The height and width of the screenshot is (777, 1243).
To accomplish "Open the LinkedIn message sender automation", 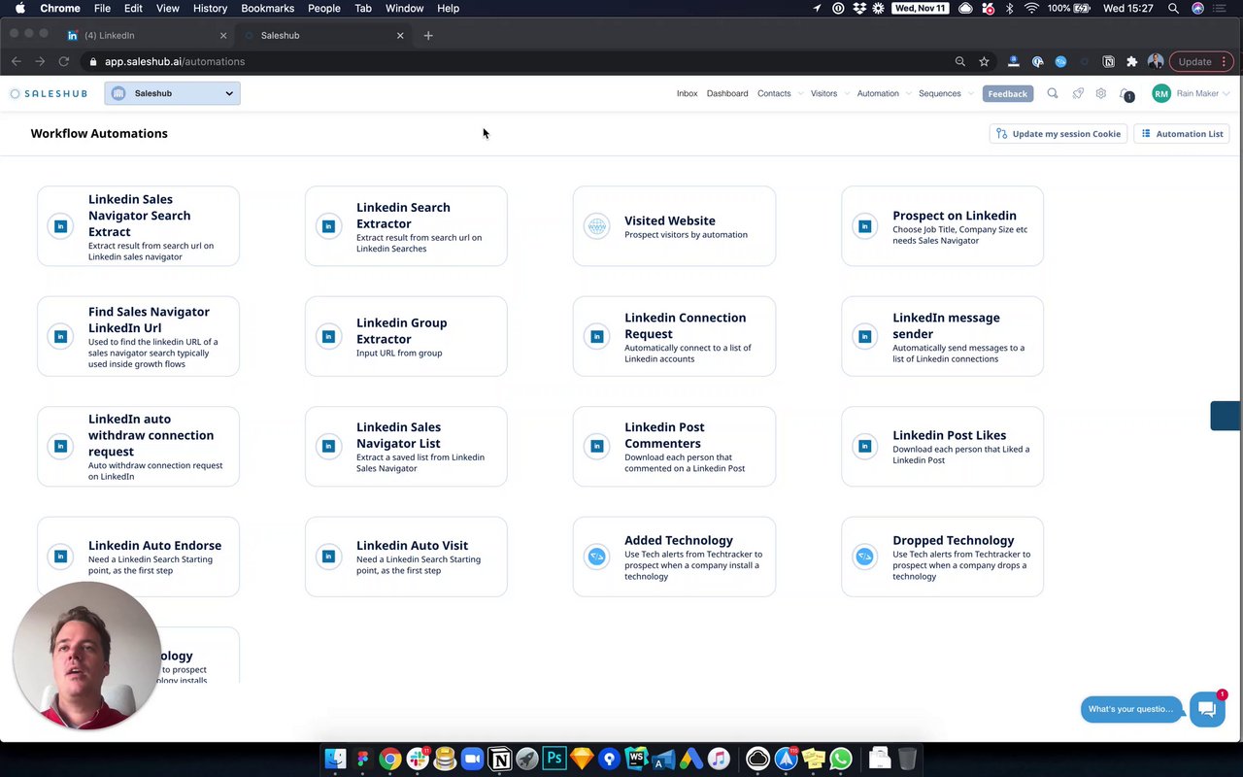I will click(x=942, y=336).
